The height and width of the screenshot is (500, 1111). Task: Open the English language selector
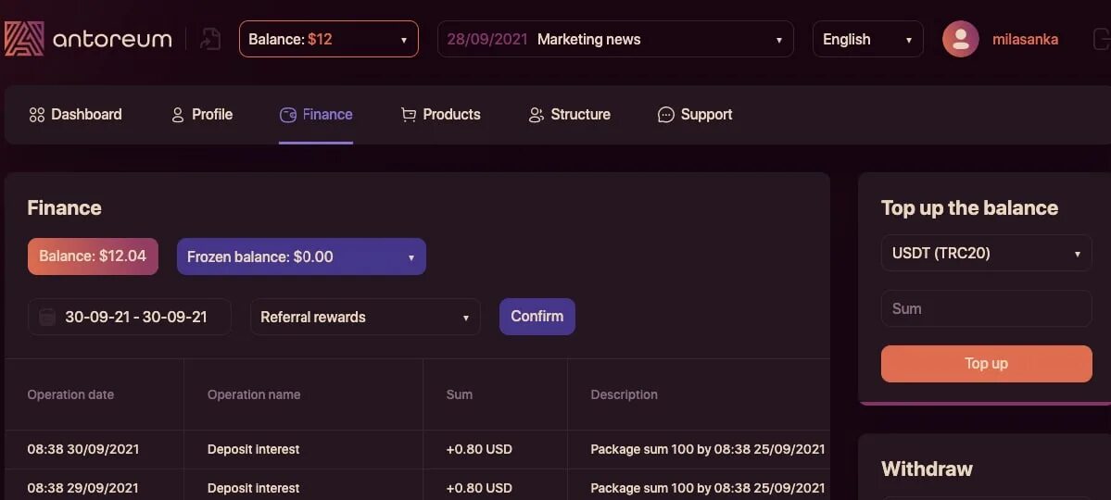click(x=867, y=39)
